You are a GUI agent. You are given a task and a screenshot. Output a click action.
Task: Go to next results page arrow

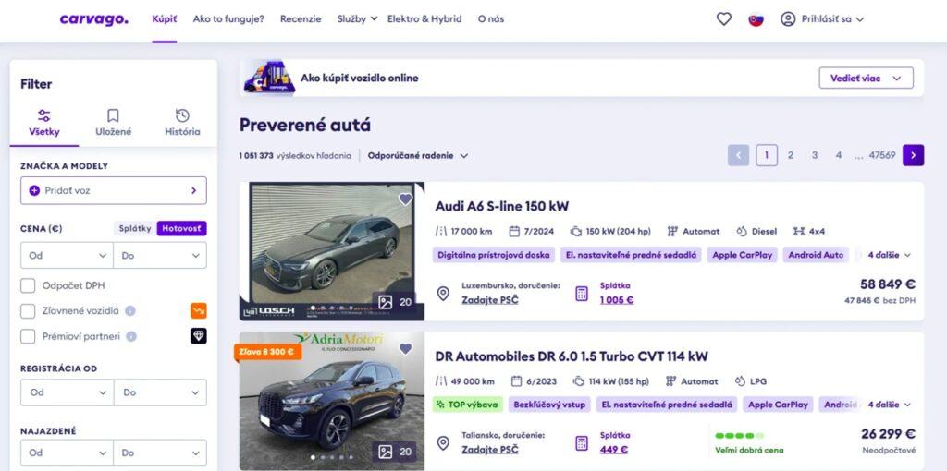(913, 155)
